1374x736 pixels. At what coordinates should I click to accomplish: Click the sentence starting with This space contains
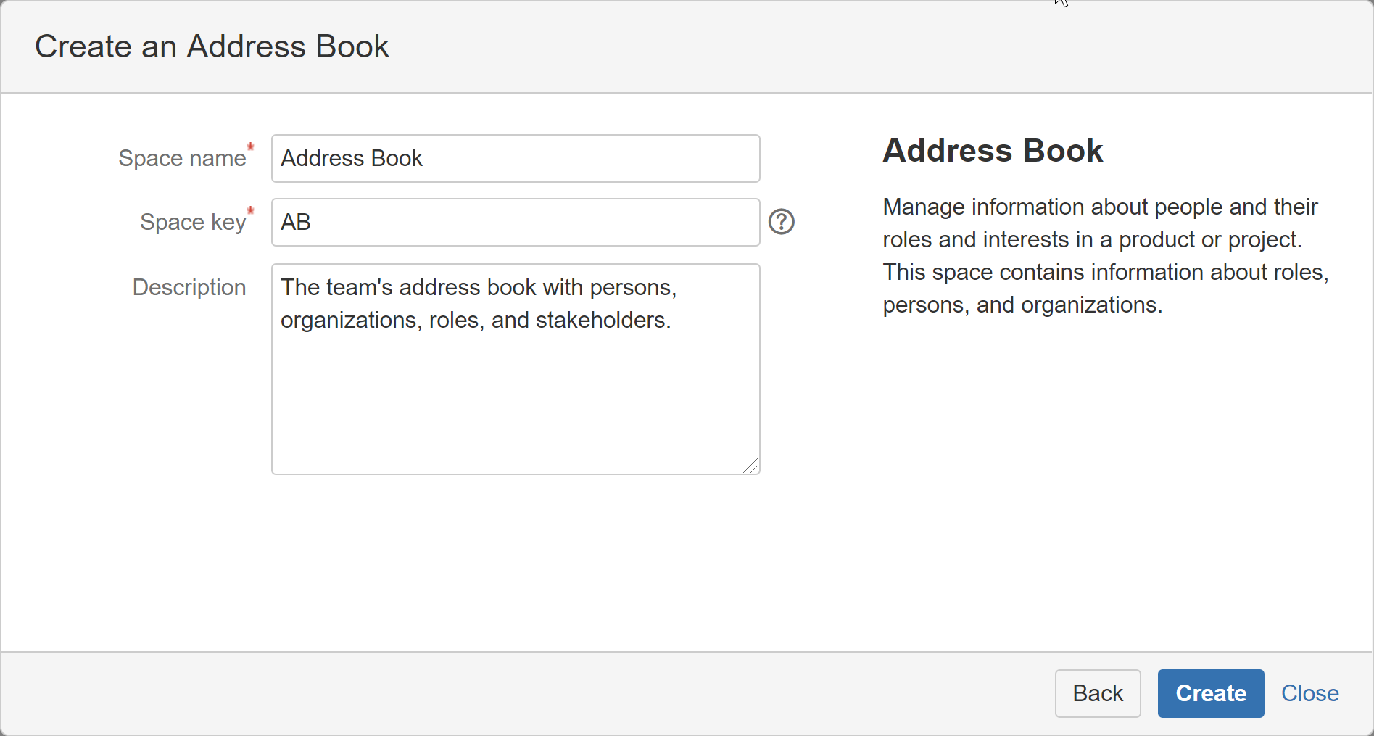pos(1105,273)
